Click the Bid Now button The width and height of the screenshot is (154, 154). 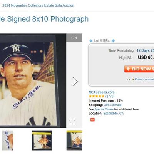pos(139,69)
